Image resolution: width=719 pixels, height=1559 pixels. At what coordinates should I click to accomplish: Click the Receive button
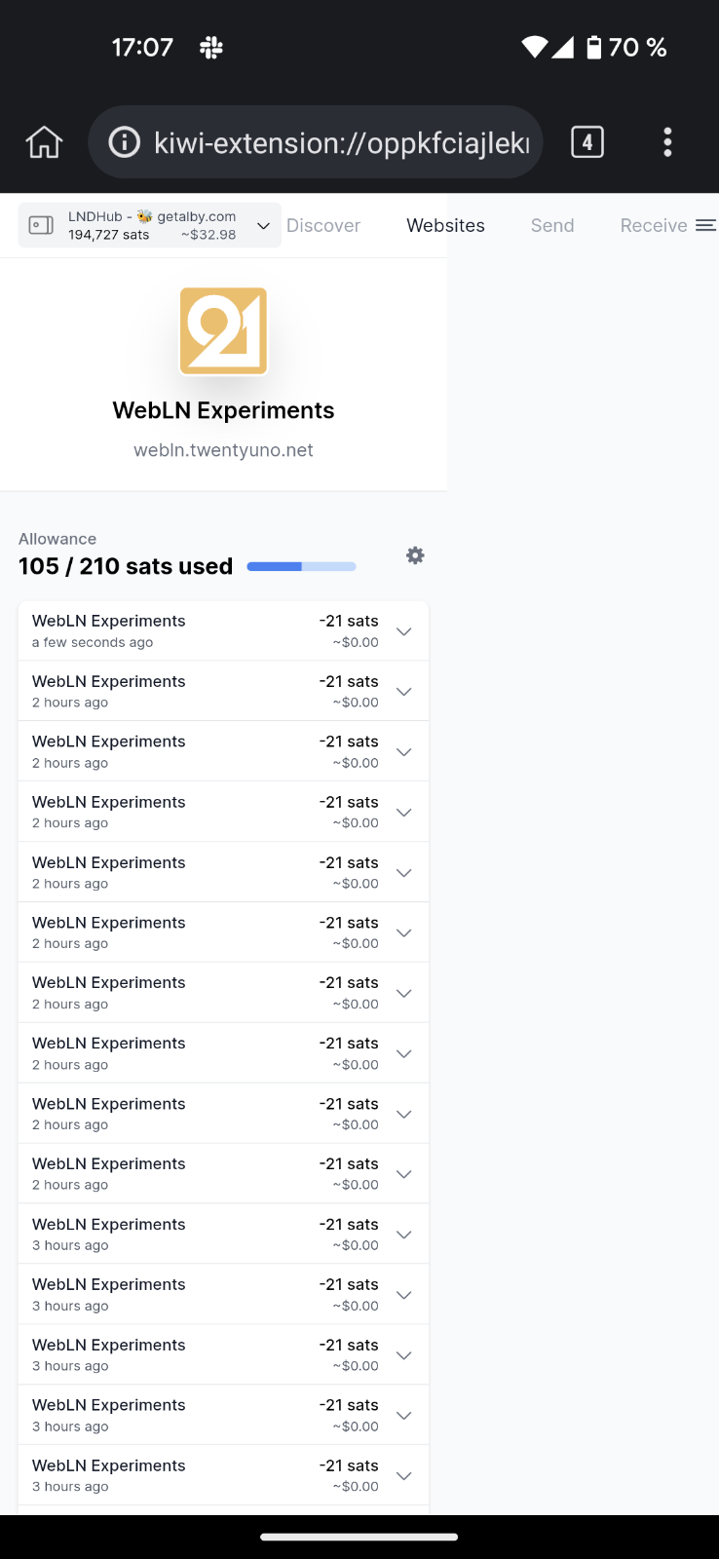(653, 225)
